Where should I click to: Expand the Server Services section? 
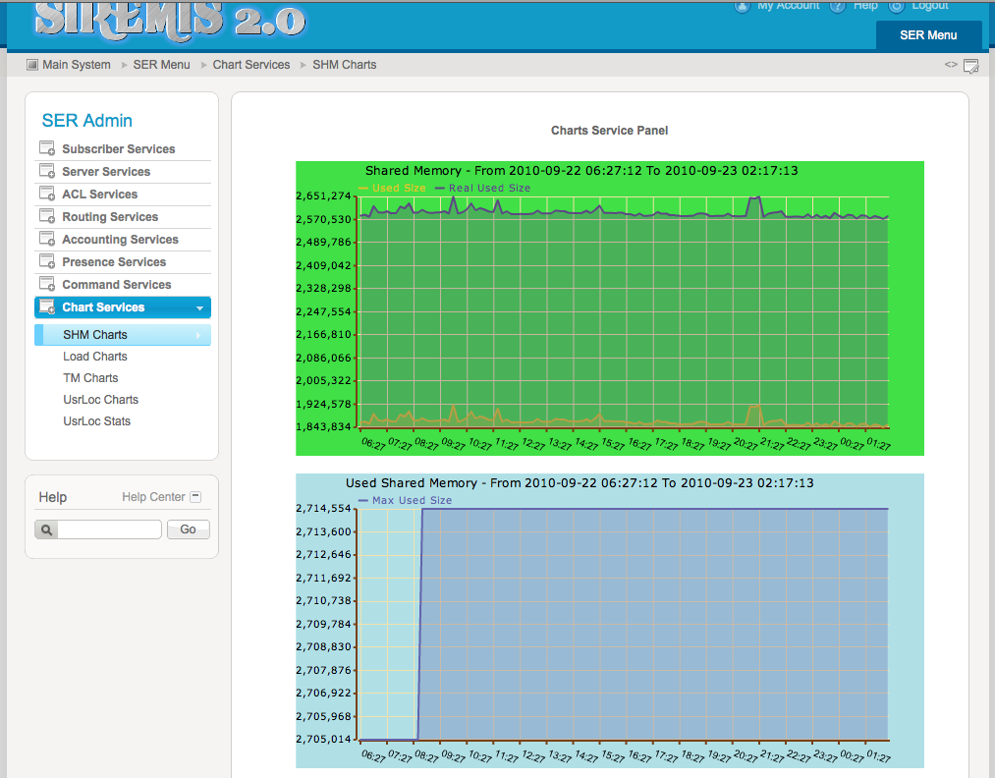(106, 172)
